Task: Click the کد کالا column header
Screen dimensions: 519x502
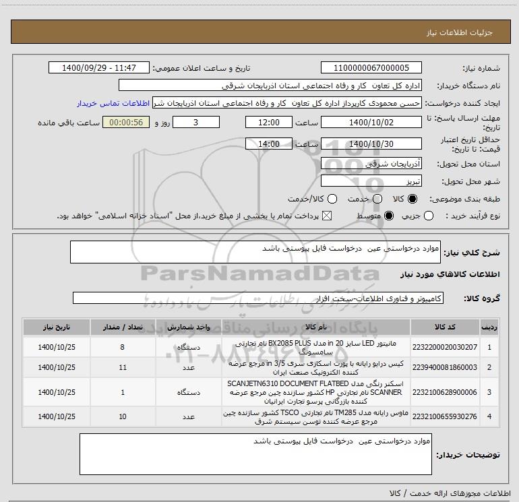Action: (x=445, y=327)
